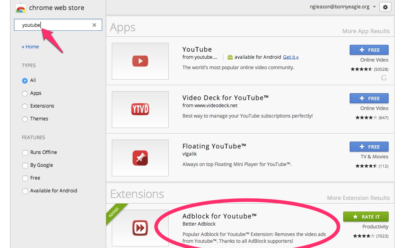Open the Video Deck YTVD thumbnail
This screenshot has height=248, width=401.
(x=140, y=109)
